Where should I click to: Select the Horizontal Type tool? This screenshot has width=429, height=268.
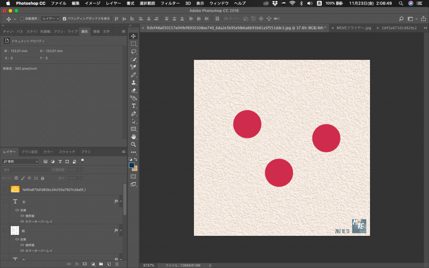pos(134,106)
